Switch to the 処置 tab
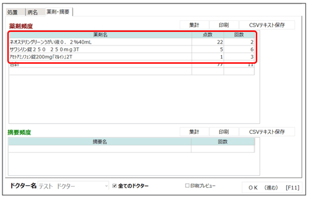The image size is (310, 198). click(15, 12)
